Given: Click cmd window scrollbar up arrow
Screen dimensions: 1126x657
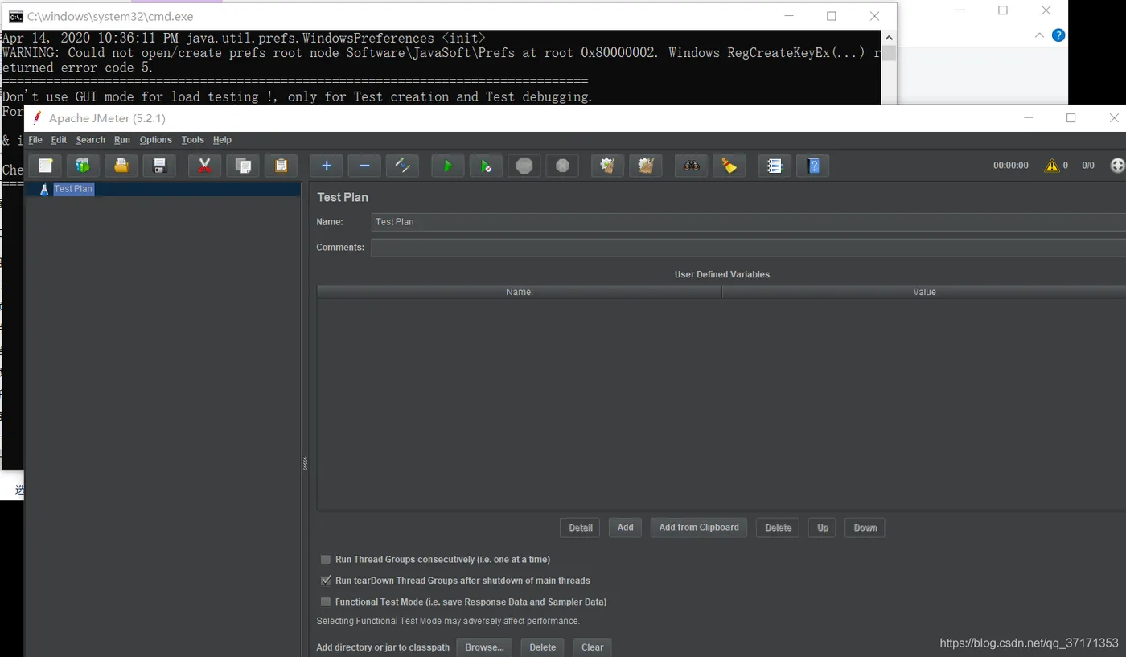Looking at the screenshot, I should 889,38.
